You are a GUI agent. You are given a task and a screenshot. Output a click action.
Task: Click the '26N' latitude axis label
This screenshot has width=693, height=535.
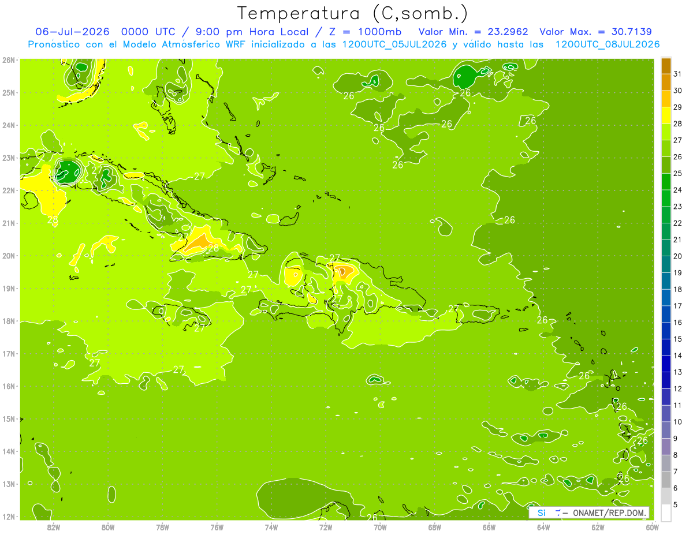coord(9,60)
